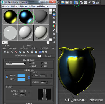Click sample slots scroll-right arrow
This screenshot has height=104, width=105.
coord(48,43)
